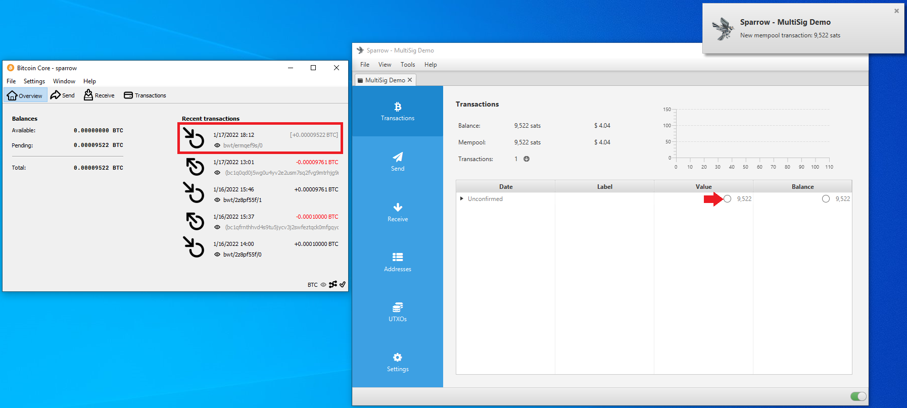Click outgoing transaction icon for 1/17/2022 13:01
This screenshot has height=408, width=907.
pyautogui.click(x=195, y=166)
